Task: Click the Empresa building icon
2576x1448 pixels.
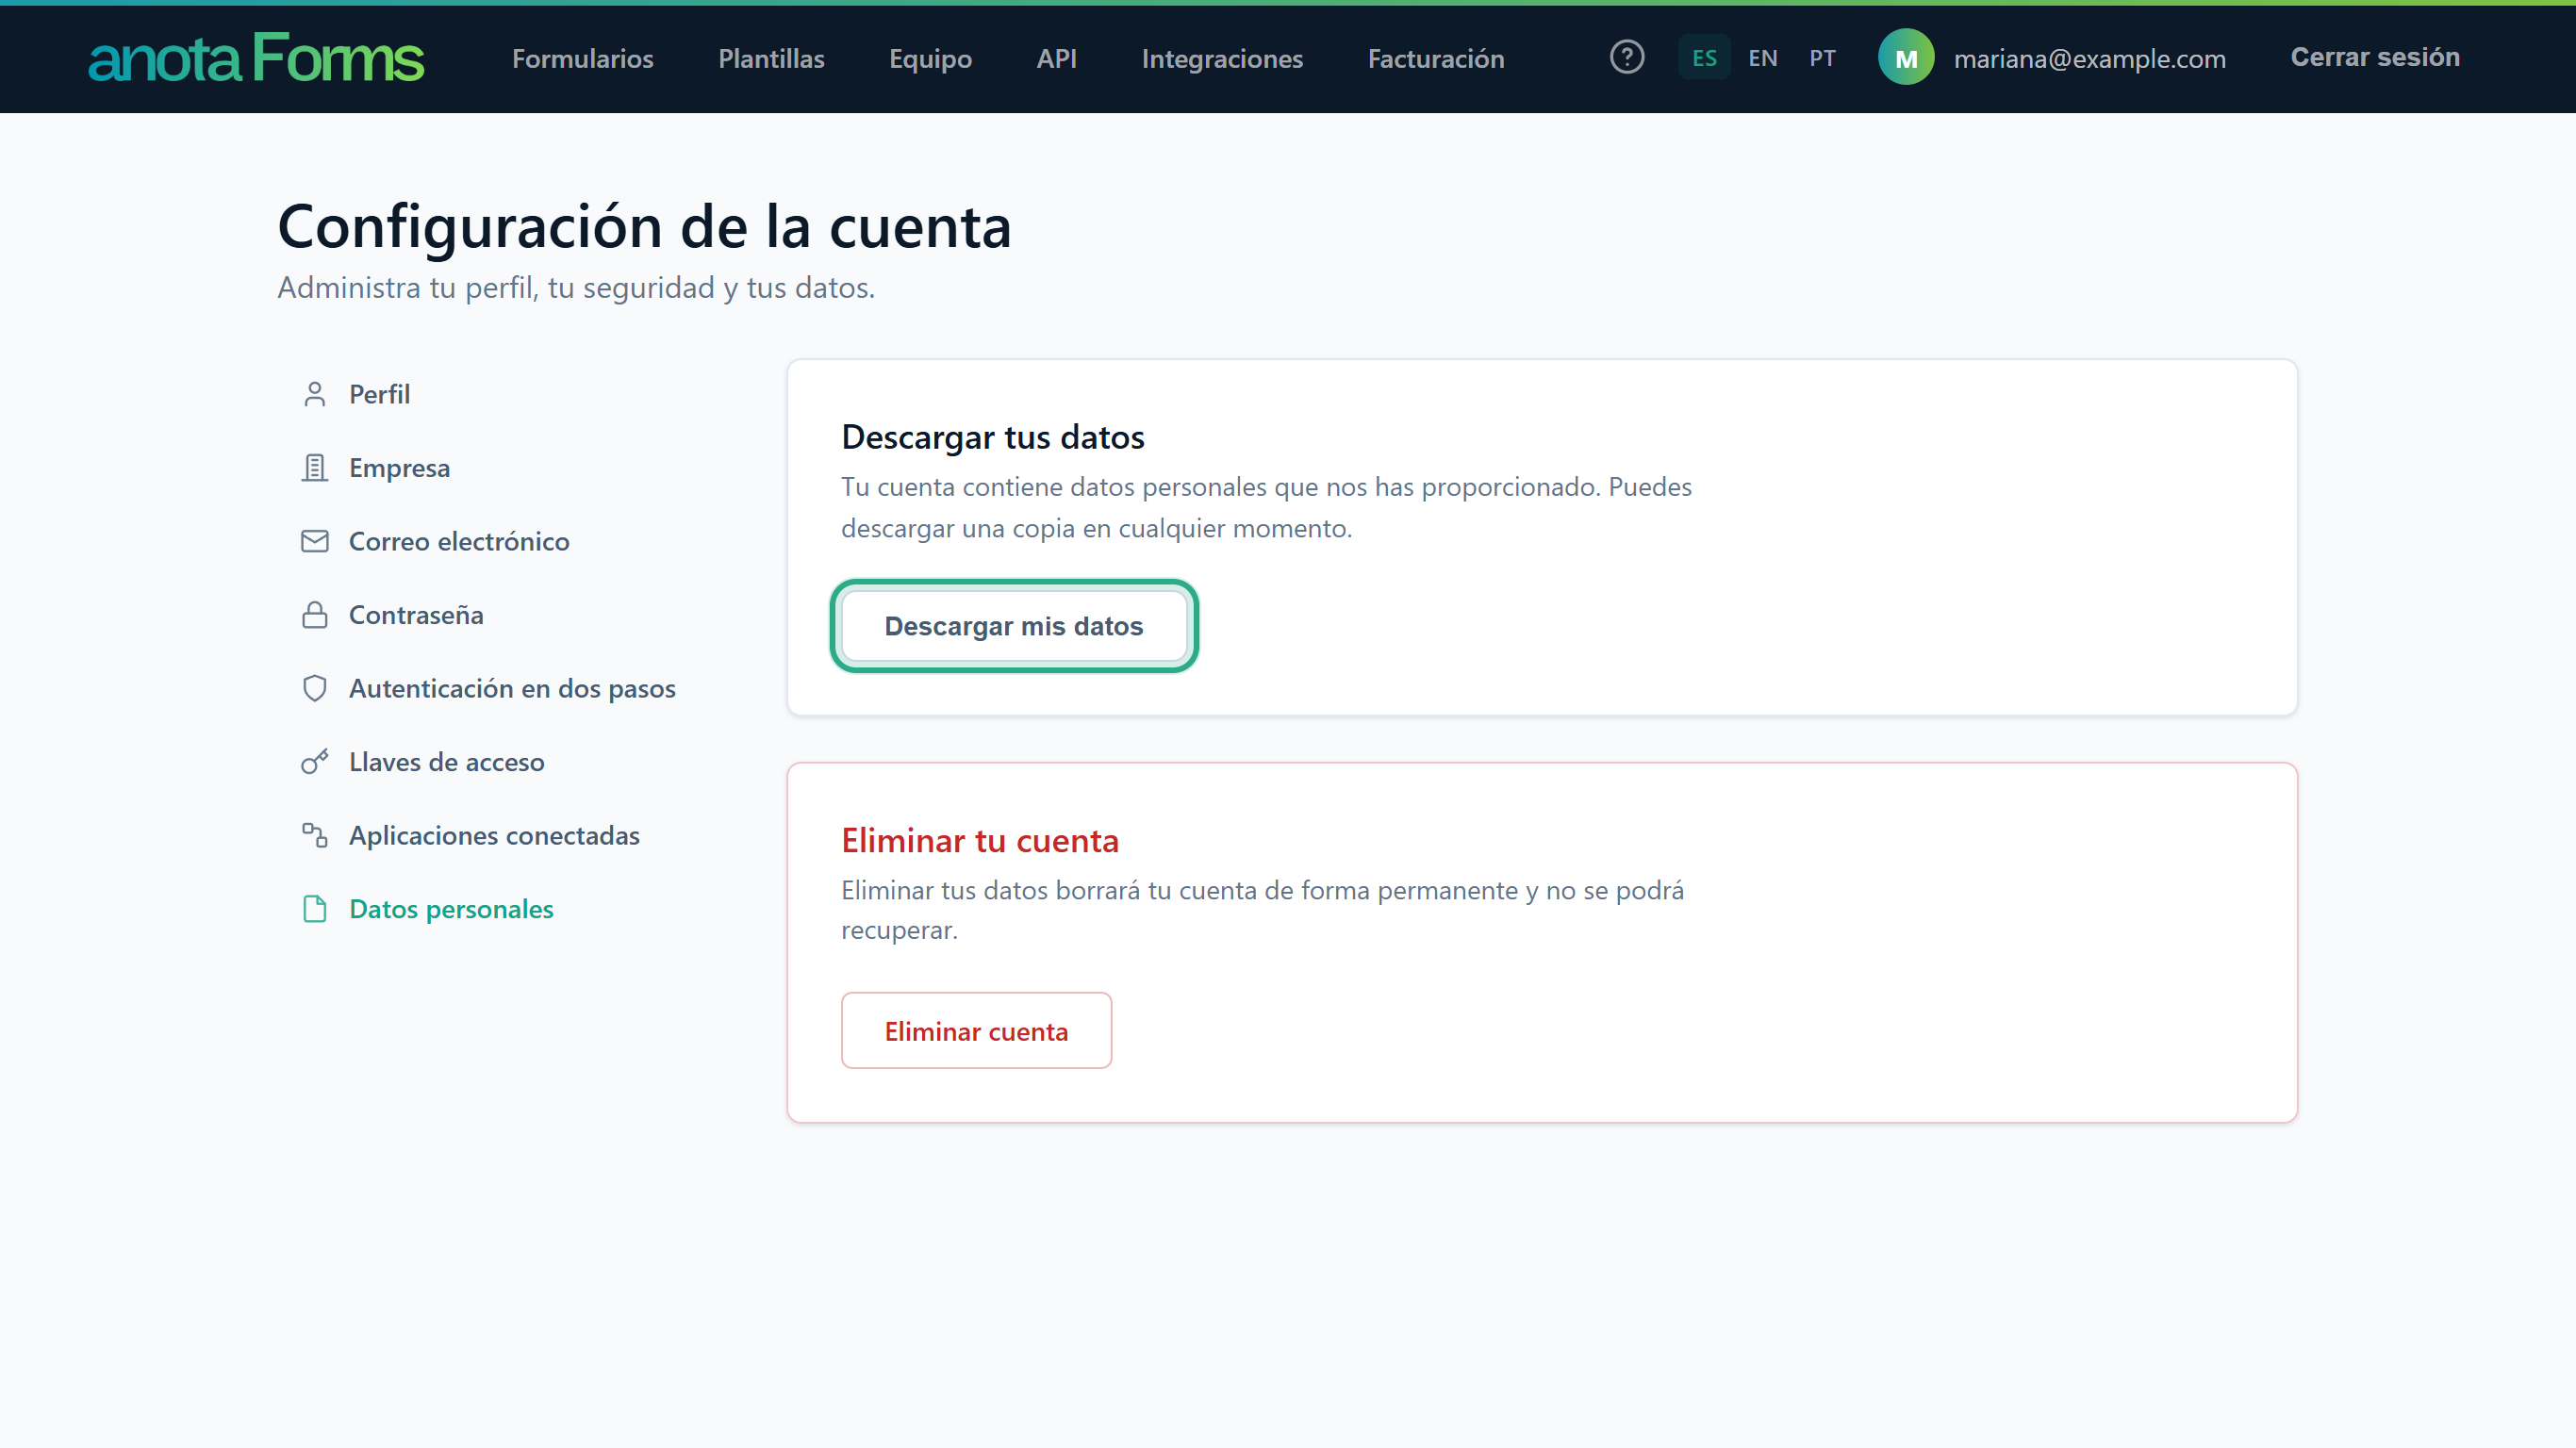Action: (314, 467)
